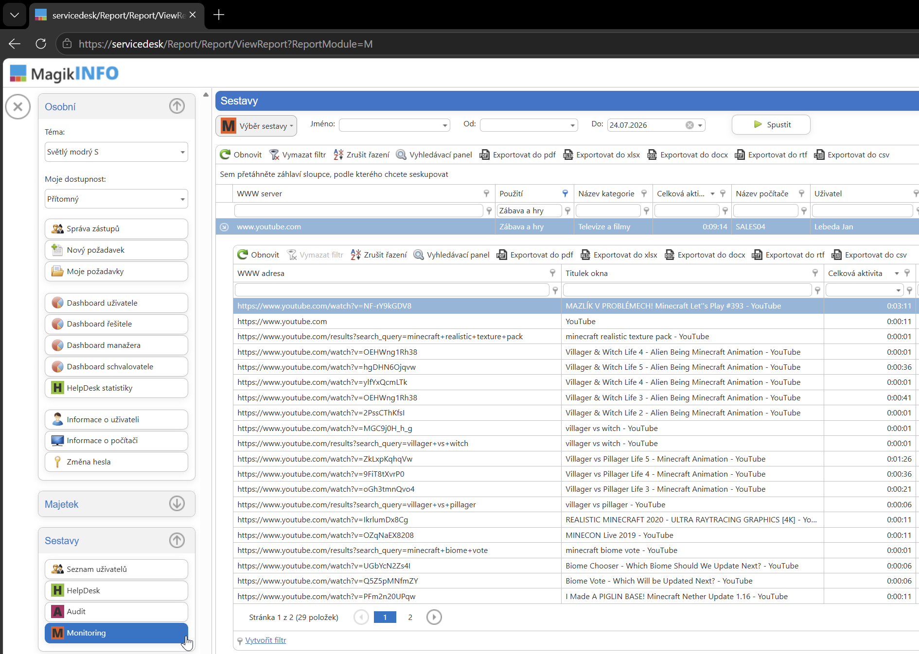Image resolution: width=919 pixels, height=654 pixels.
Task: Click the upper Obnovit refresh icon
Action: [225, 155]
